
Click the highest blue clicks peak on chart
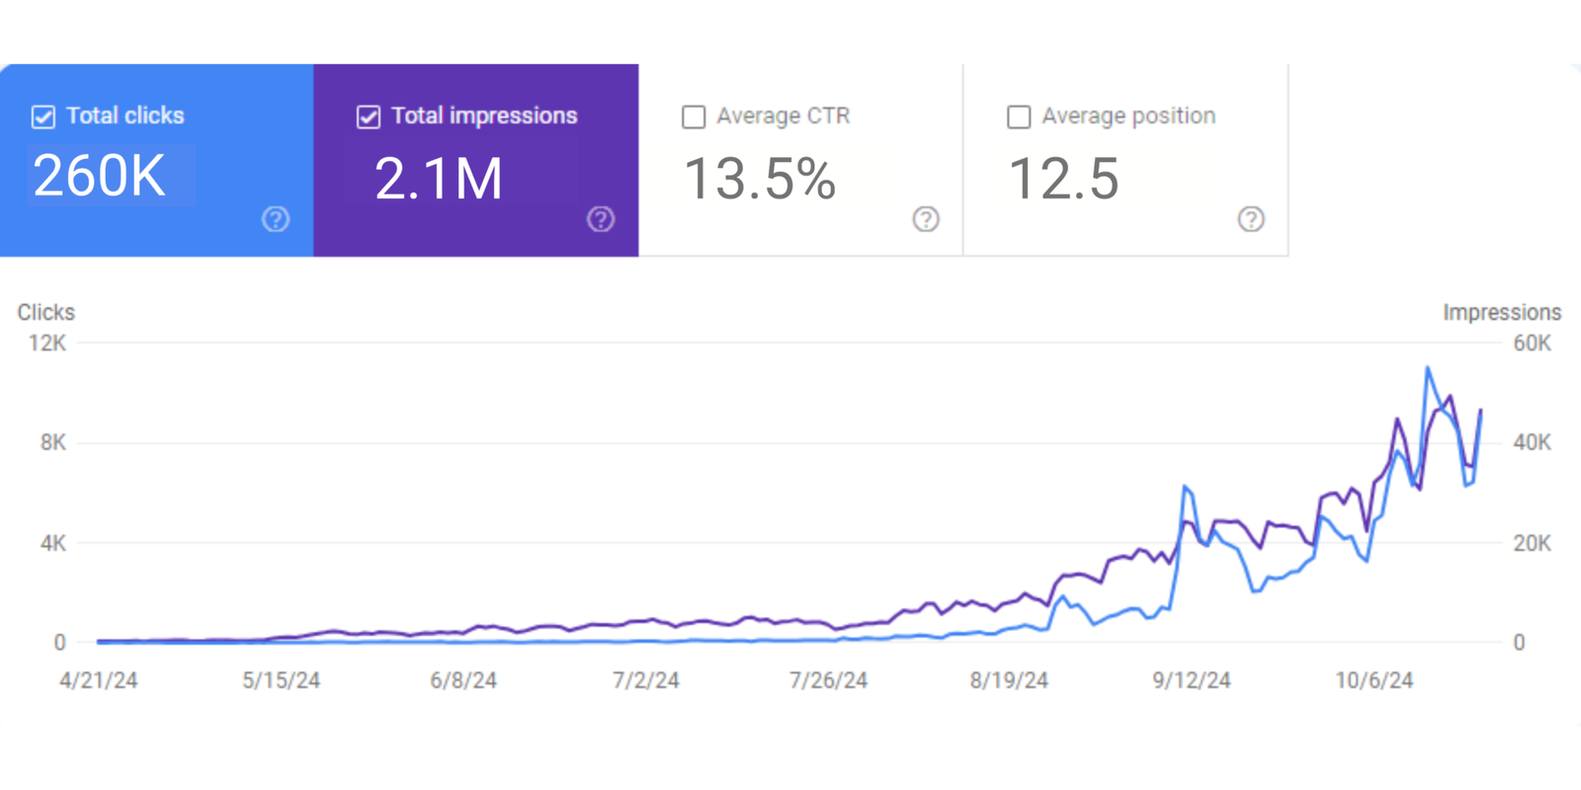(x=1428, y=368)
